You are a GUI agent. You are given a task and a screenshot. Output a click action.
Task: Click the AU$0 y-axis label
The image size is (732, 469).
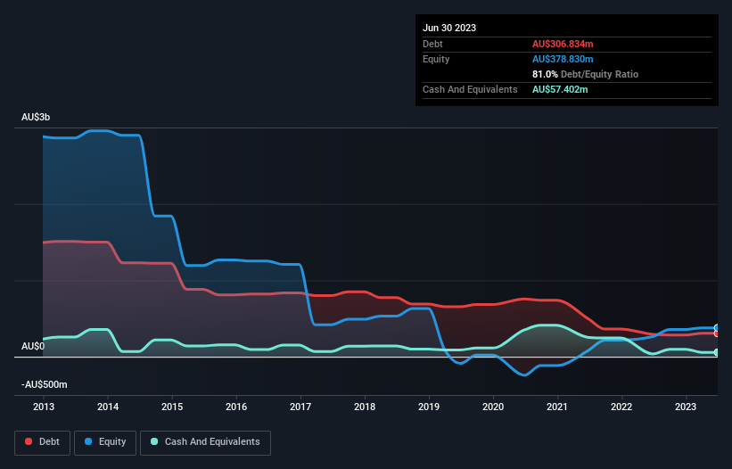33,346
